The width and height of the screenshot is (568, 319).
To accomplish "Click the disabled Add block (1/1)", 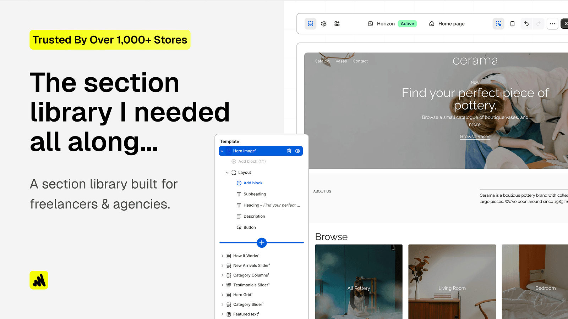I will coord(248,162).
